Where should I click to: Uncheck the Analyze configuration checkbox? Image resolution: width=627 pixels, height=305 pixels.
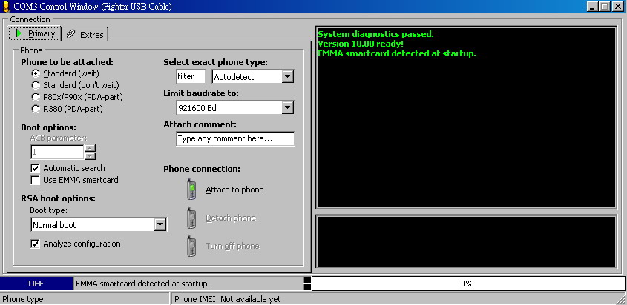click(x=35, y=244)
